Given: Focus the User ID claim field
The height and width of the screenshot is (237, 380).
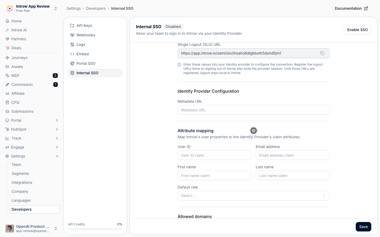Looking at the screenshot, I should click(x=214, y=155).
